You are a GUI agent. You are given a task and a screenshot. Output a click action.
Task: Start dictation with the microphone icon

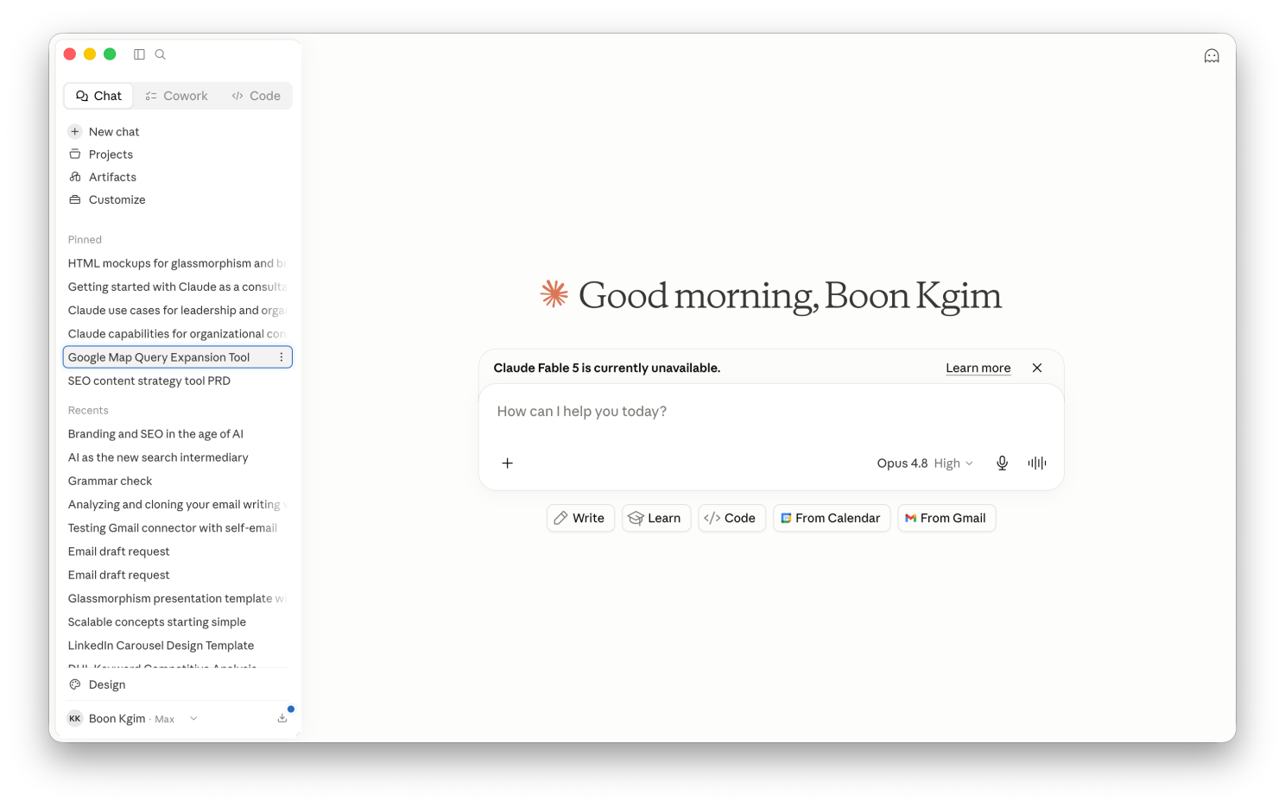click(x=1002, y=463)
